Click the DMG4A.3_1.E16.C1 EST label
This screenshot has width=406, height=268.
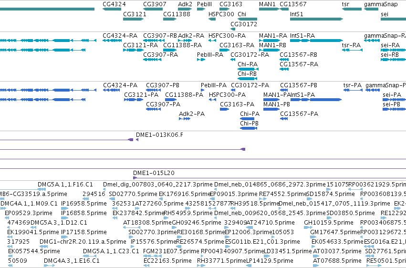click(72, 261)
